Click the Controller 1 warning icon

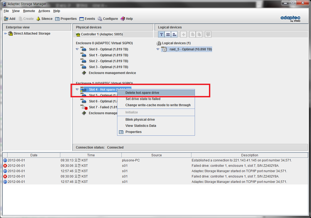click(x=78, y=34)
